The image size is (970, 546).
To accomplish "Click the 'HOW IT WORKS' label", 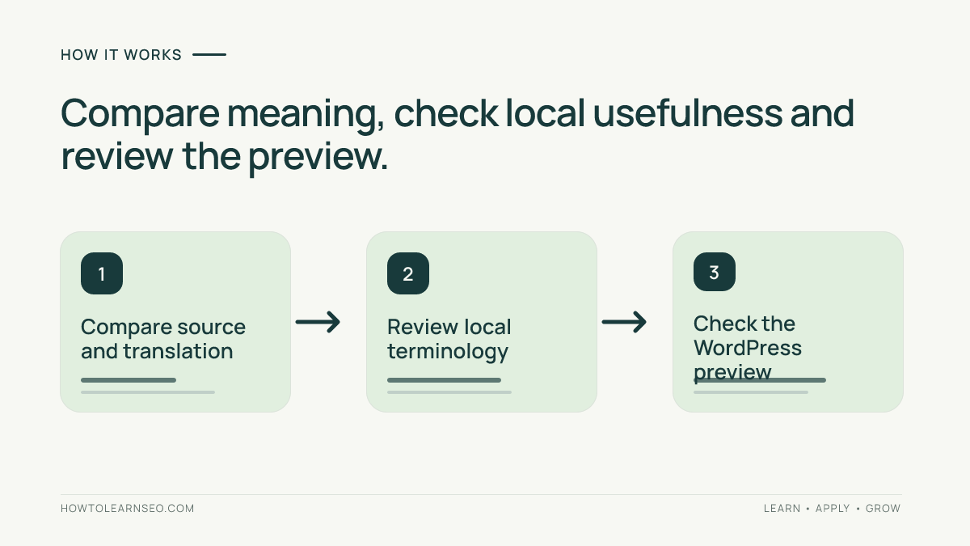I will coord(121,55).
